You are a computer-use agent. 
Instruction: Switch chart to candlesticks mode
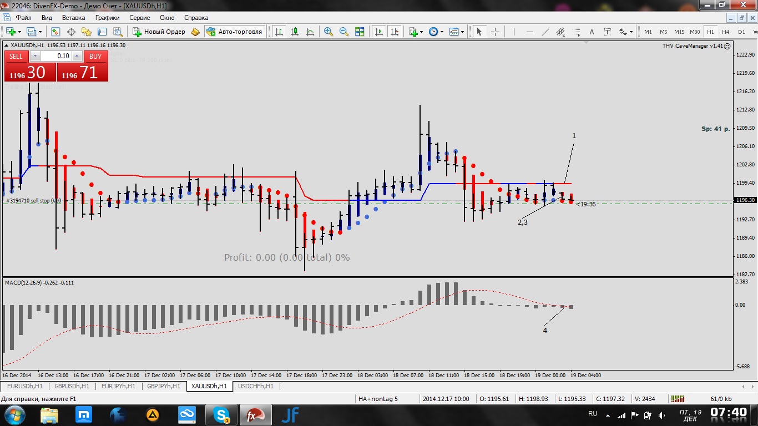pyautogui.click(x=295, y=32)
